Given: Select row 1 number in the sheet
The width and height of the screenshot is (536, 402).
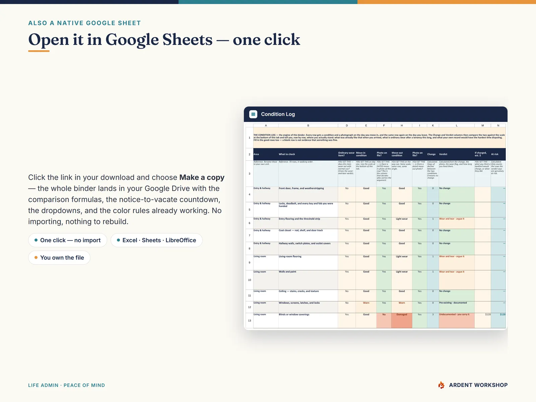Looking at the screenshot, I should coord(249,138).
